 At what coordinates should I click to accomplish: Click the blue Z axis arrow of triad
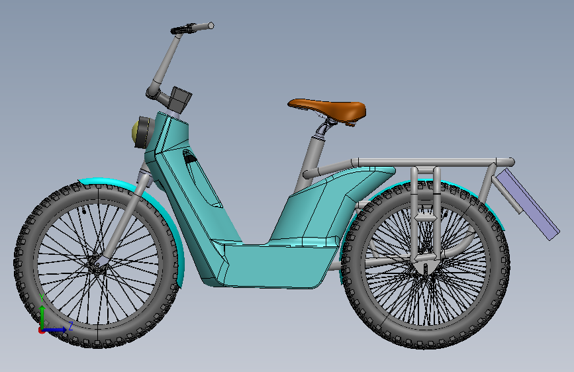56,330
